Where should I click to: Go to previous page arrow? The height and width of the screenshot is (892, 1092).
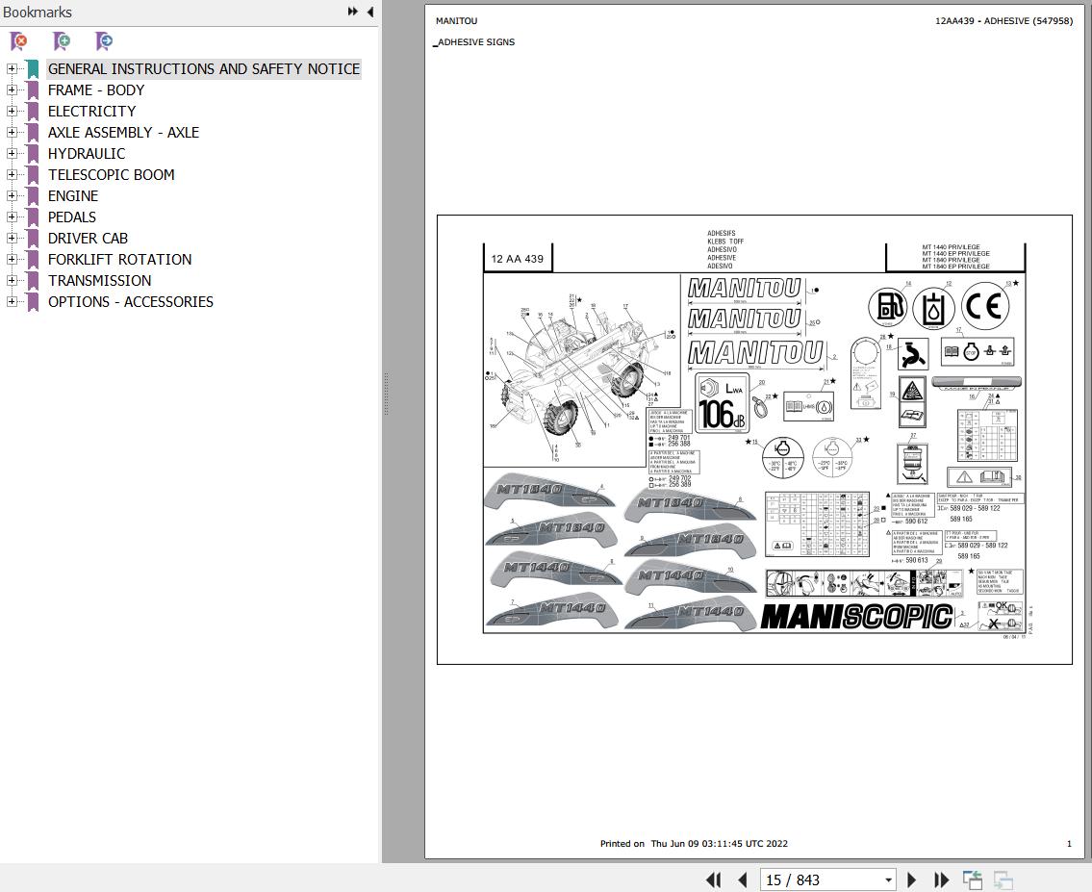[x=743, y=880]
